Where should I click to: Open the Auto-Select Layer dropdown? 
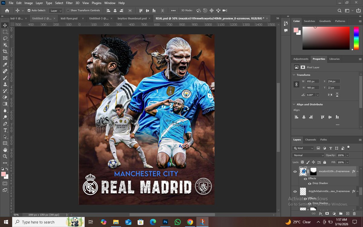pyautogui.click(x=56, y=11)
